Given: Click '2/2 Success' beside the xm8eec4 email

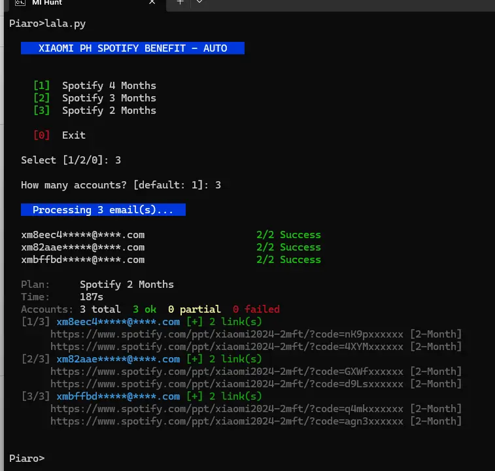Looking at the screenshot, I should (288, 235).
